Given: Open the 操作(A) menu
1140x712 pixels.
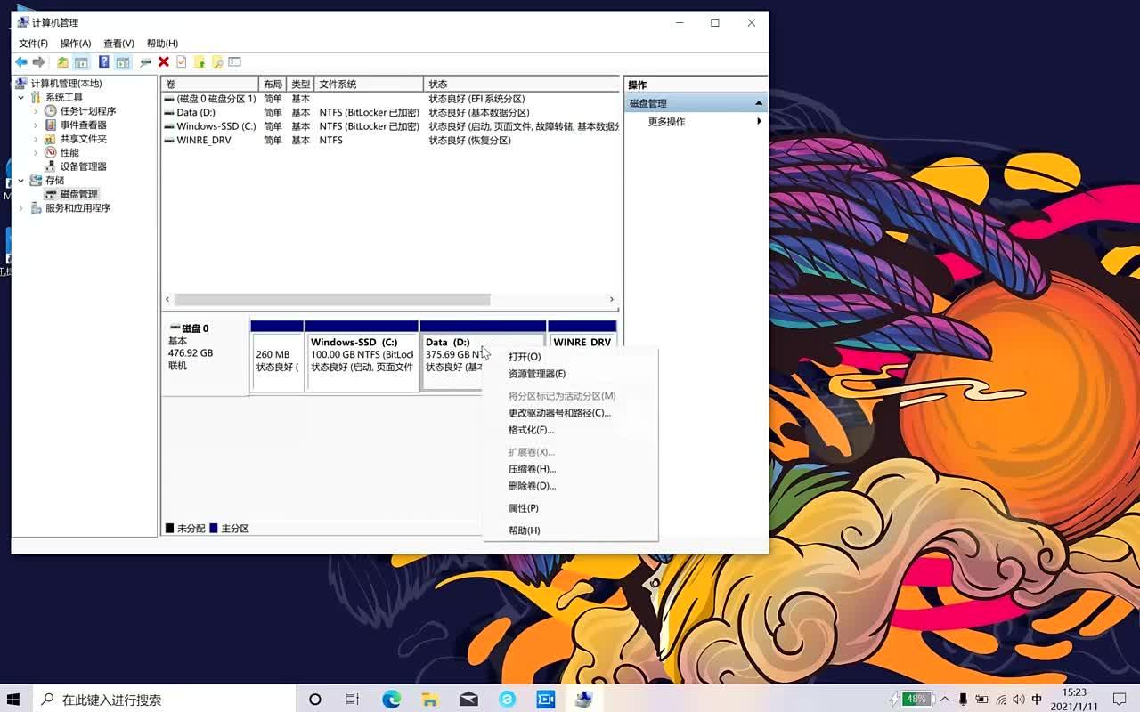Looking at the screenshot, I should (76, 44).
